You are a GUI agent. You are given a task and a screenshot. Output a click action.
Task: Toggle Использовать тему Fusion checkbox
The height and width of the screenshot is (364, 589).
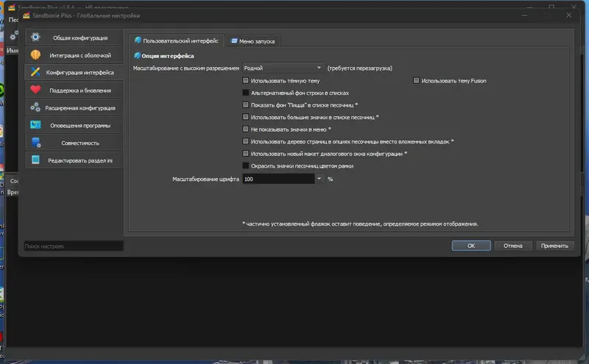[x=416, y=80]
